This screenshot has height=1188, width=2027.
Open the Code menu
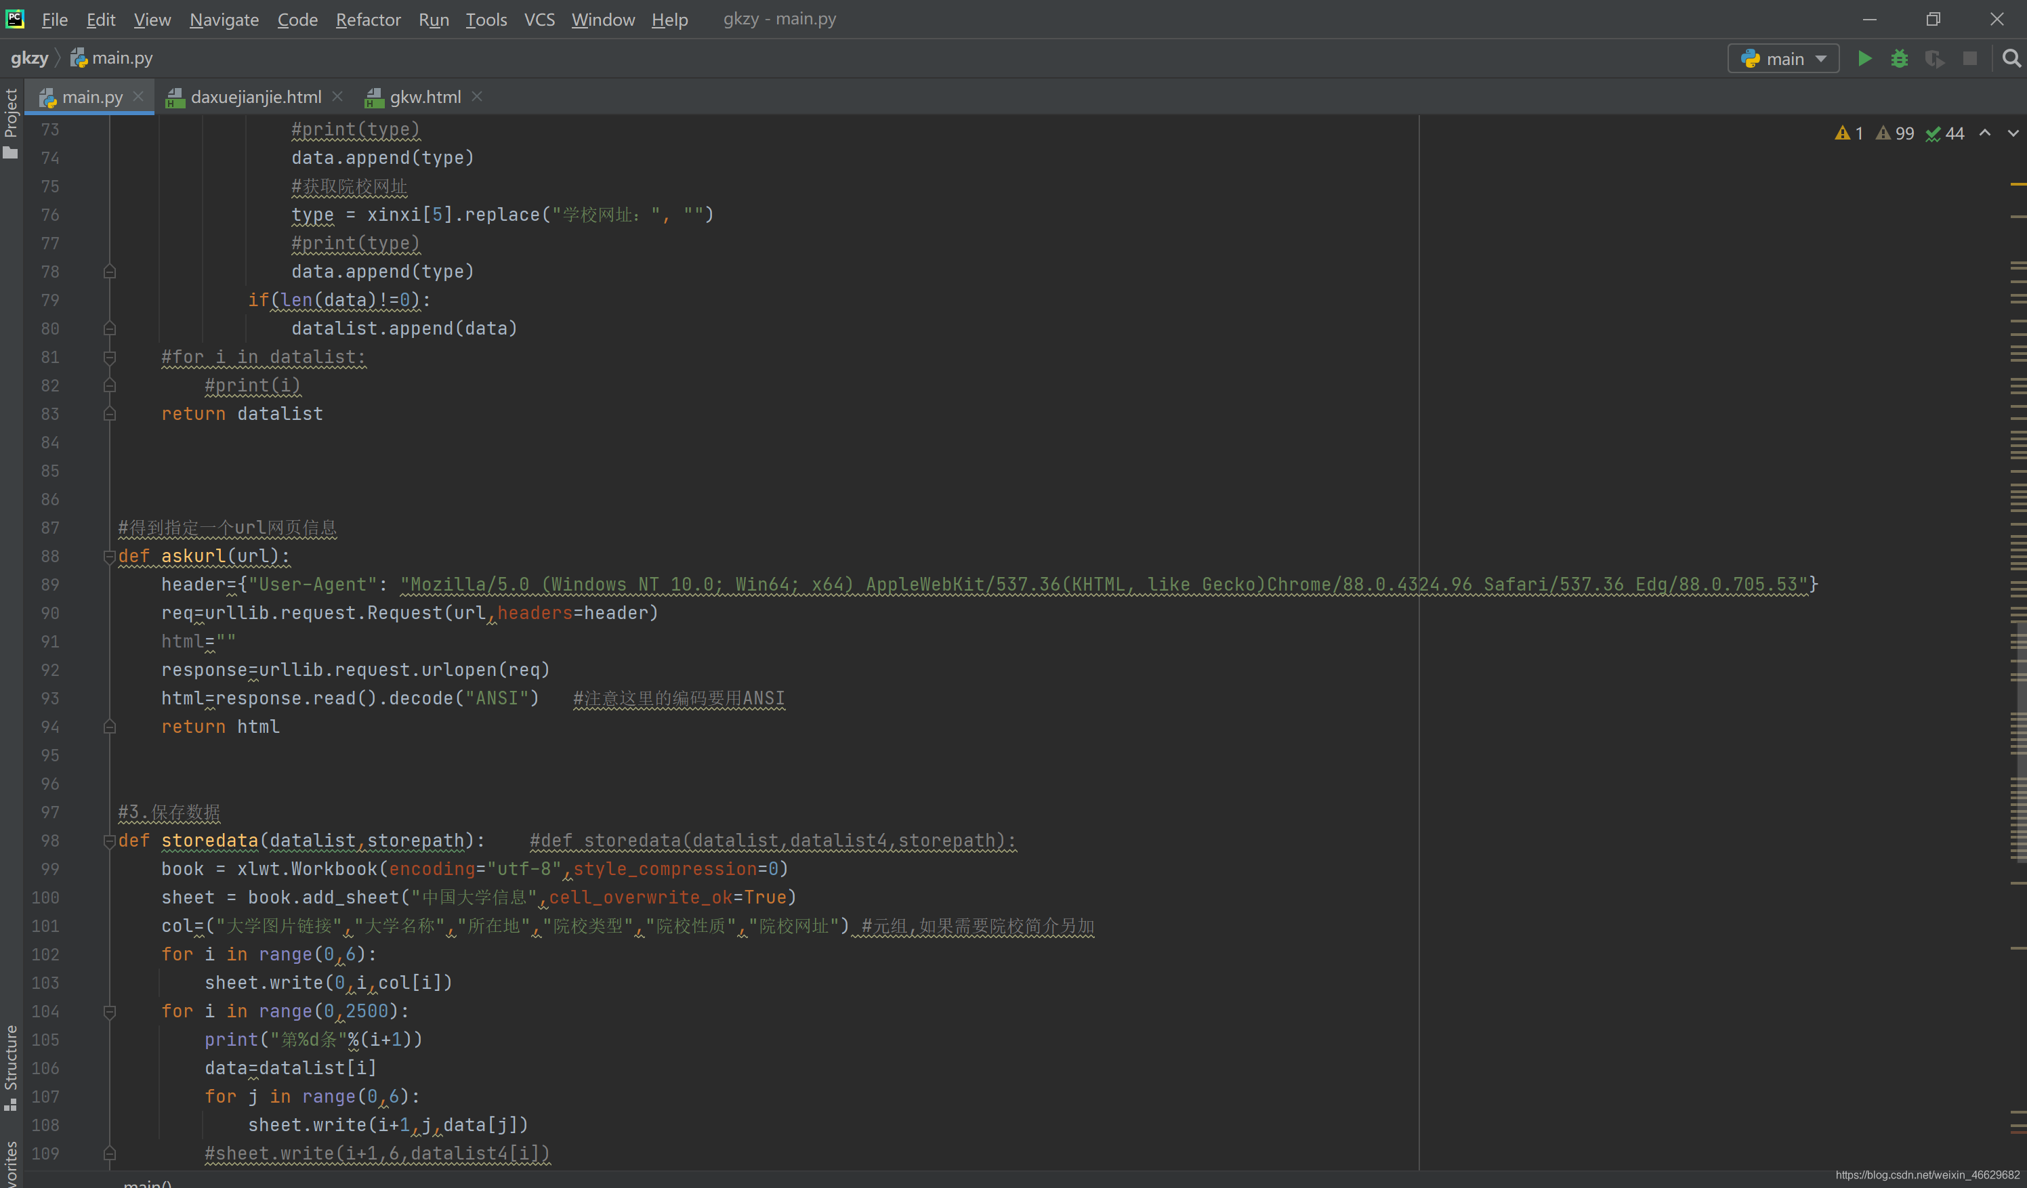(297, 20)
